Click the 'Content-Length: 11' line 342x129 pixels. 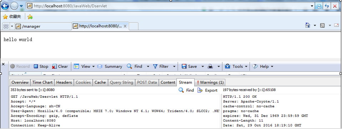coord(243,120)
